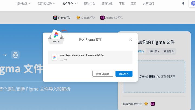
Task: Click the Figma logo next to Figma 导入
Action: (x=55, y=18)
